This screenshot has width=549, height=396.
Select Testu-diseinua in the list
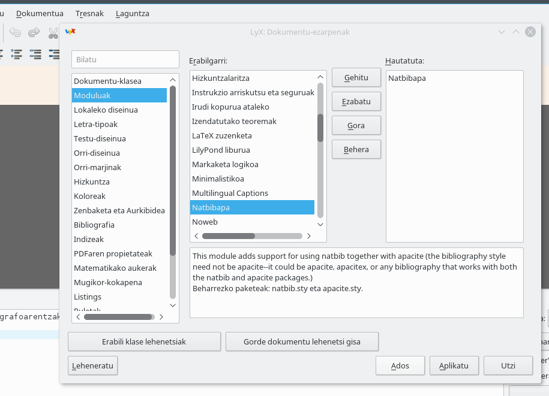tap(119, 138)
